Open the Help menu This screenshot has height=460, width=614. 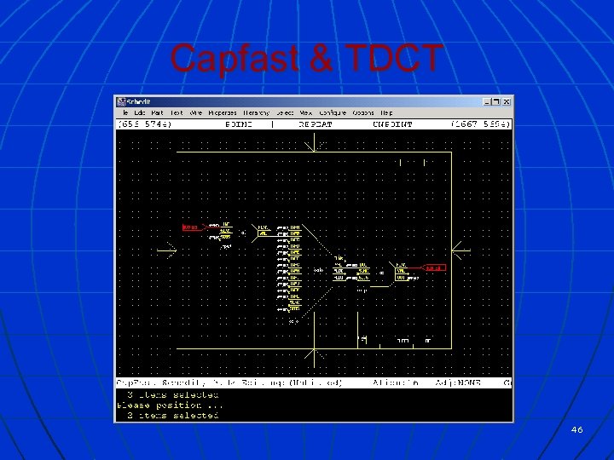click(386, 112)
